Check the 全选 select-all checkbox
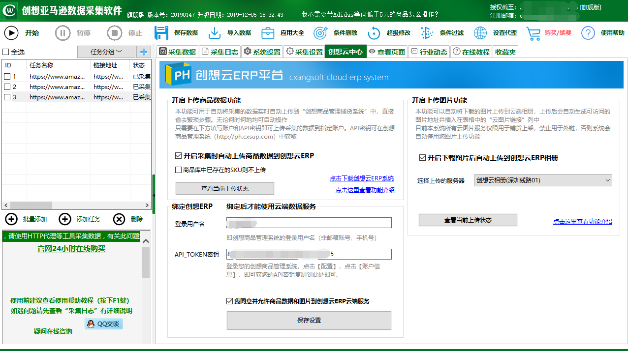The width and height of the screenshot is (628, 351). point(6,52)
